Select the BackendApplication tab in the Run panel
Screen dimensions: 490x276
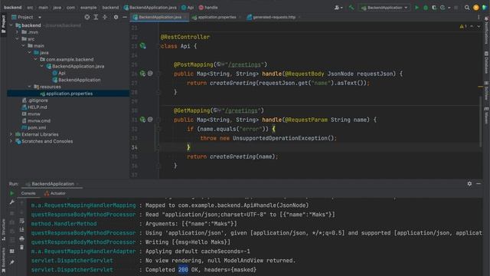pyautogui.click(x=53, y=184)
